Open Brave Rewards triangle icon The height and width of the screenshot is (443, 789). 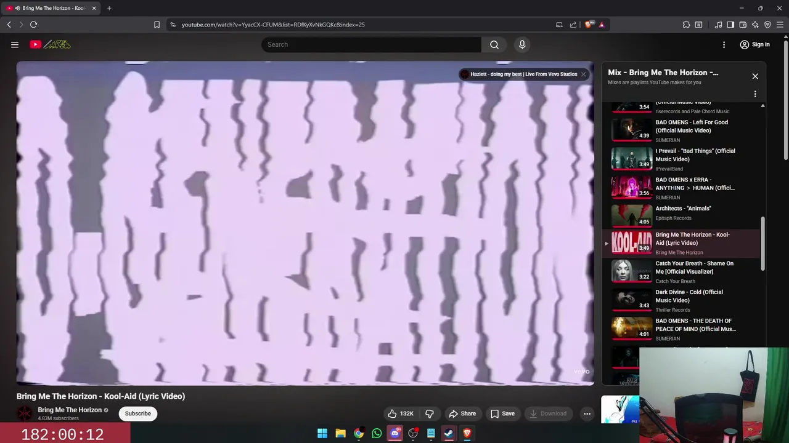(602, 25)
